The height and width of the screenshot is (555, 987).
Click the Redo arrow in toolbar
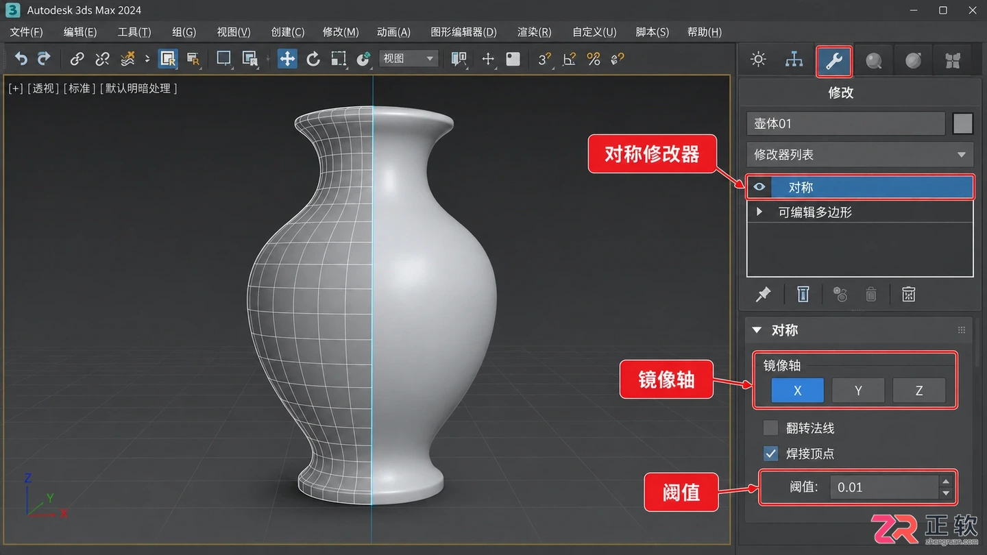[x=44, y=59]
